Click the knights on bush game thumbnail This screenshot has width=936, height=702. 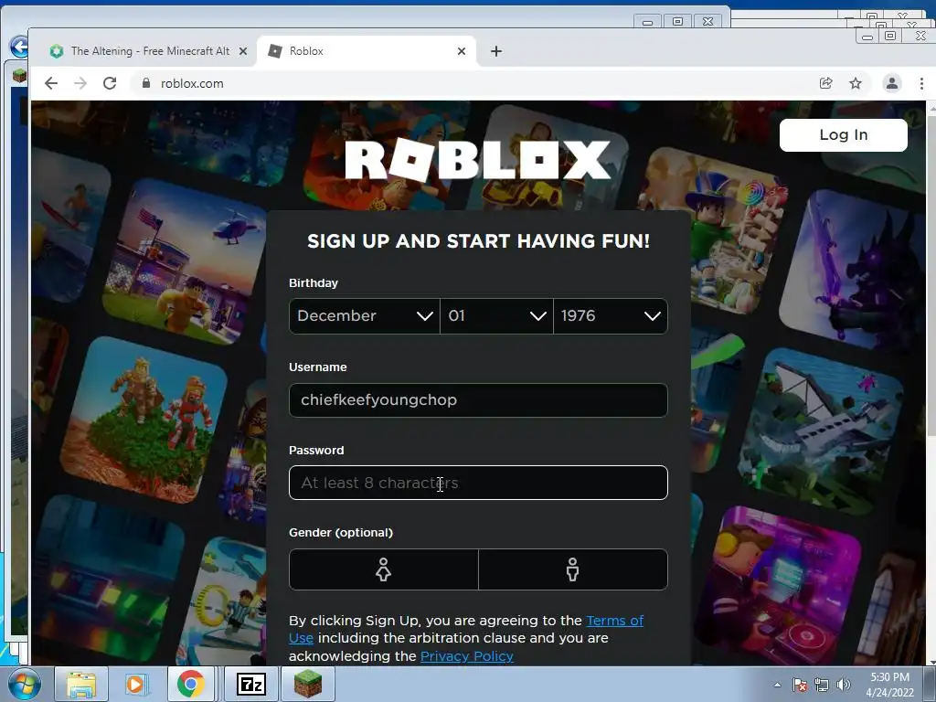click(144, 420)
